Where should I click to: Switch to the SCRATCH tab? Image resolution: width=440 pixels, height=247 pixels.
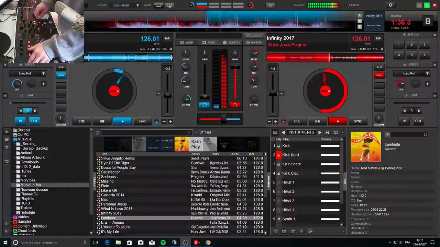point(232,43)
